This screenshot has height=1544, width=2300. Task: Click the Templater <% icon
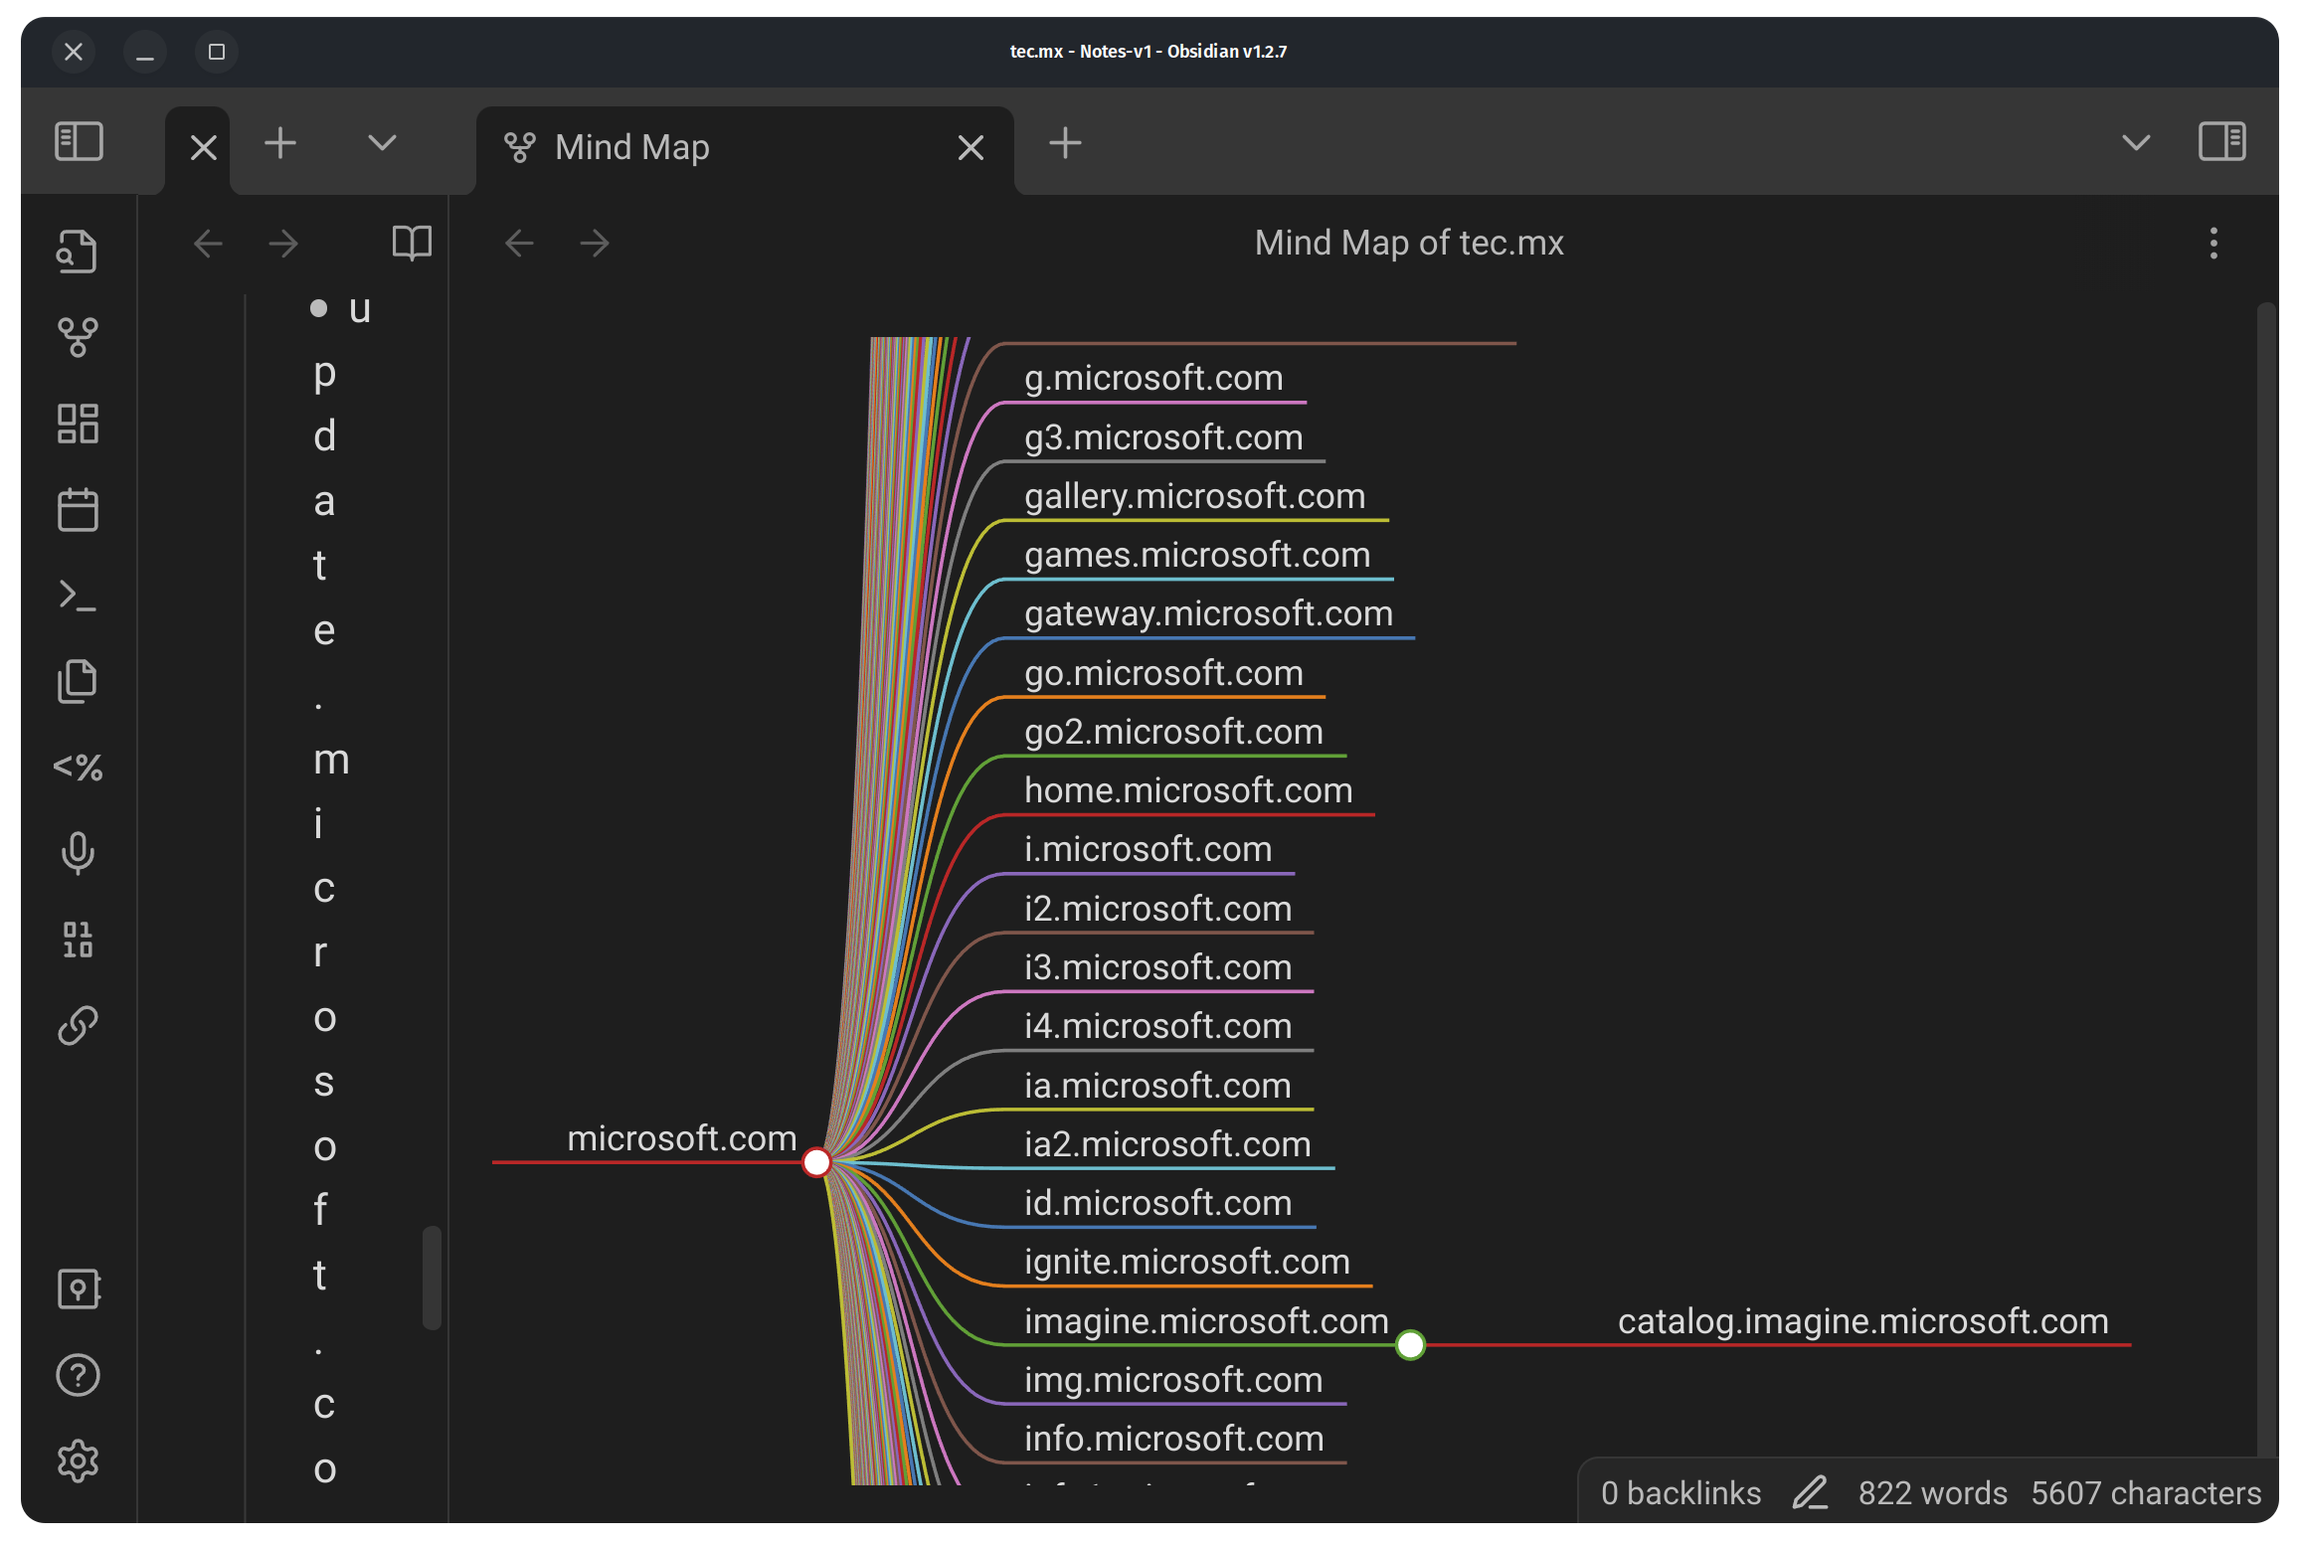point(78,767)
